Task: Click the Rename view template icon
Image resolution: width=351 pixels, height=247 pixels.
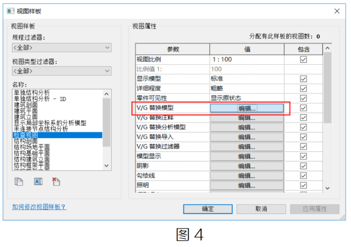Action: coord(38,181)
